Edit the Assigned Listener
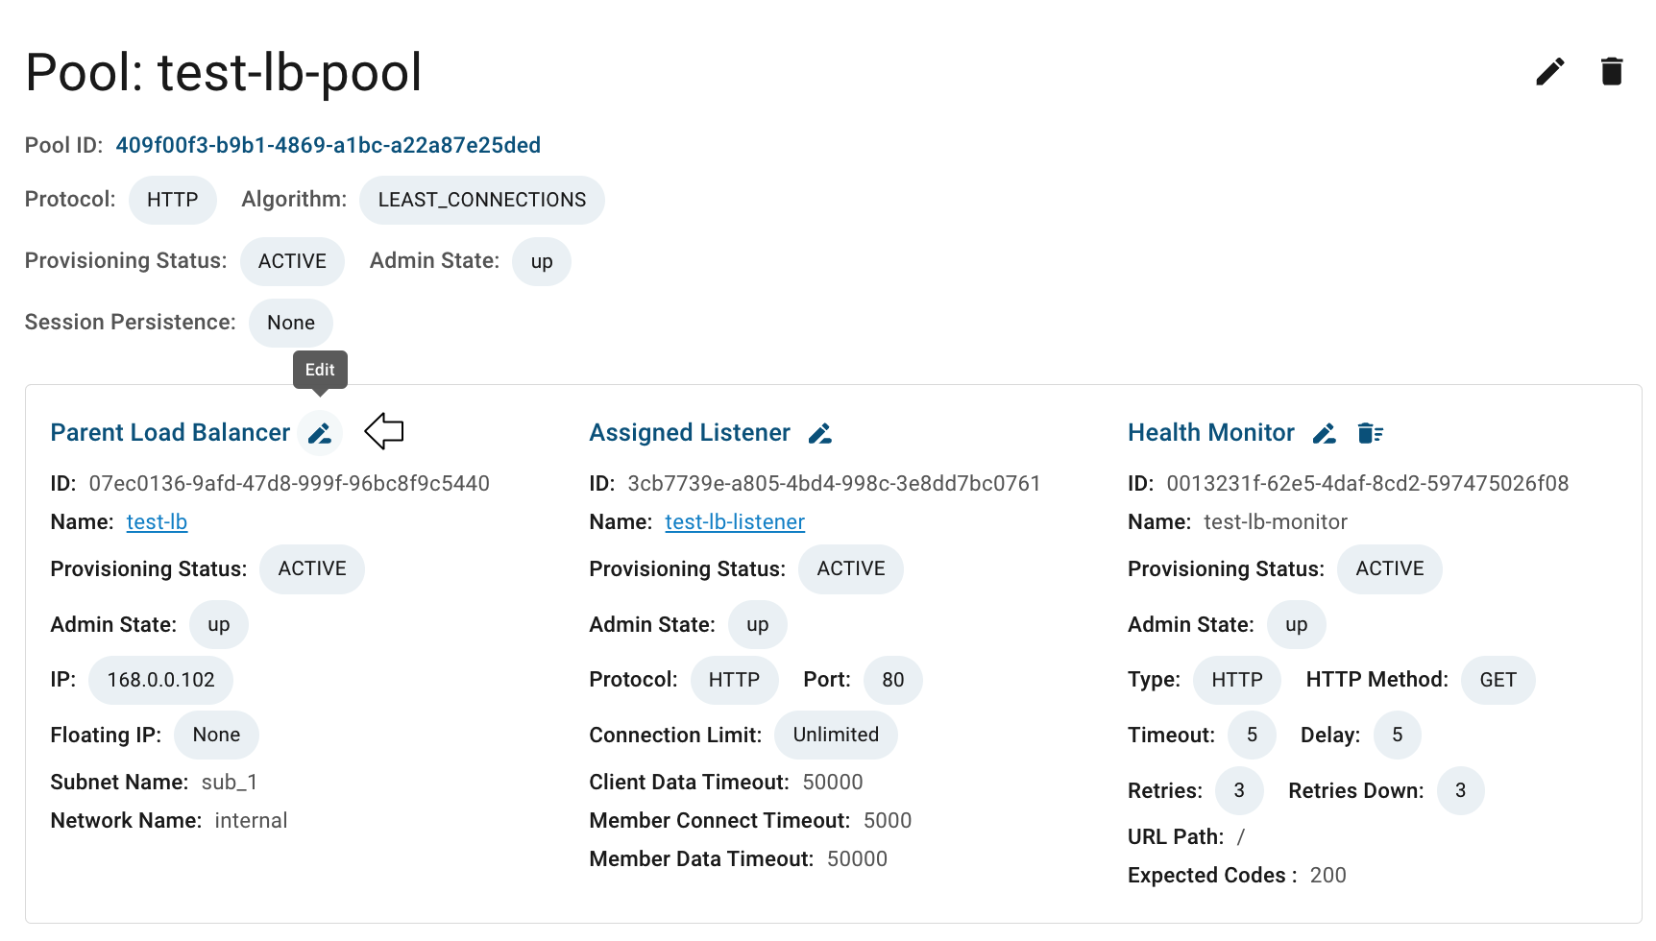The width and height of the screenshot is (1656, 941). (x=819, y=434)
